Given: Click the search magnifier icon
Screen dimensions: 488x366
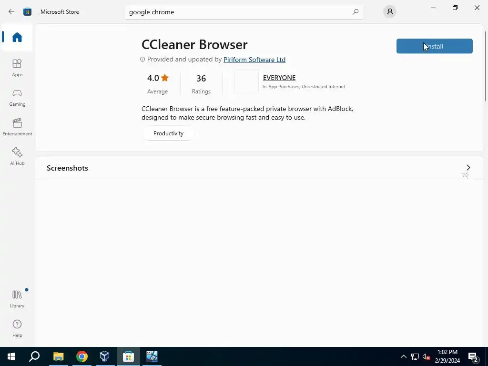Looking at the screenshot, I should pyautogui.click(x=356, y=12).
